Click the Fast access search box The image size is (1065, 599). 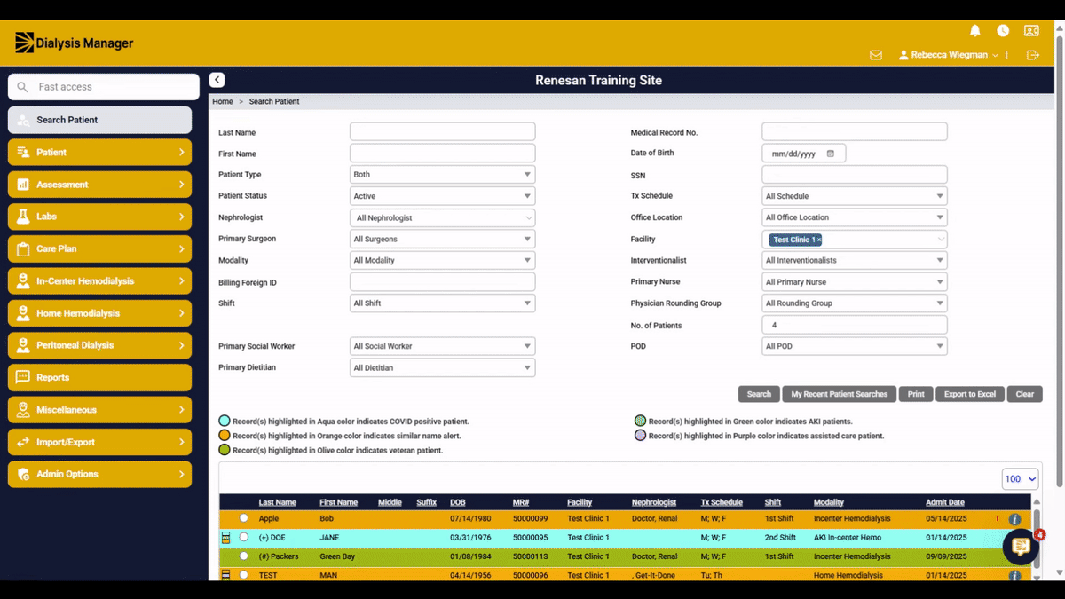coord(104,87)
